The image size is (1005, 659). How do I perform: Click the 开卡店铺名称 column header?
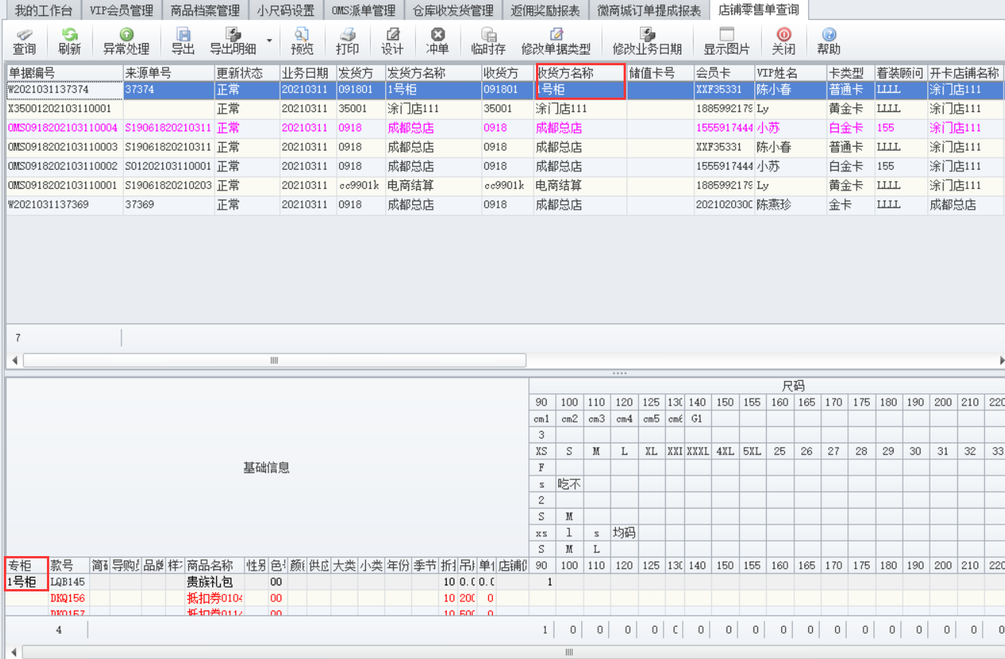(965, 73)
